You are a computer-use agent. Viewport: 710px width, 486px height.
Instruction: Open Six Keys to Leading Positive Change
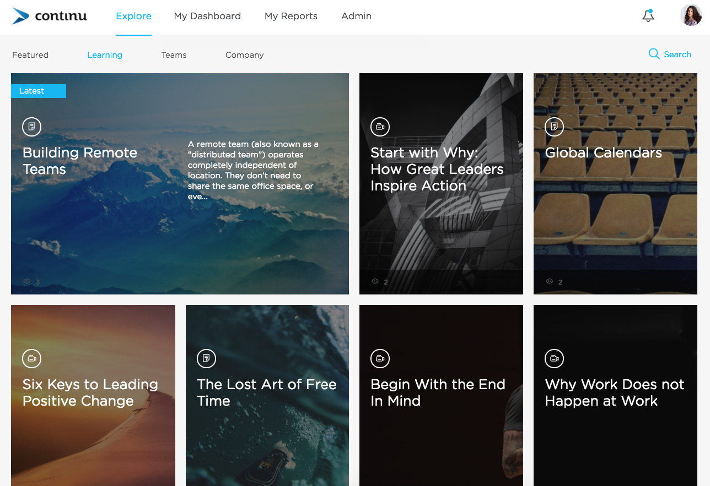click(x=90, y=392)
